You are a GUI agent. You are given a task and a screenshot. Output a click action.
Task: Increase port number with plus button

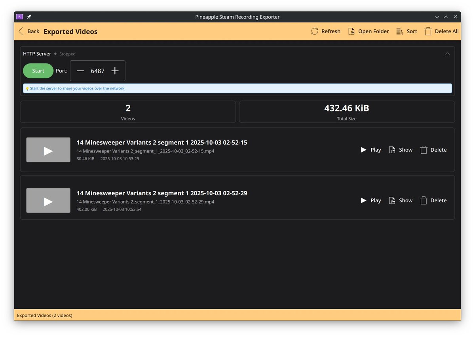point(115,71)
